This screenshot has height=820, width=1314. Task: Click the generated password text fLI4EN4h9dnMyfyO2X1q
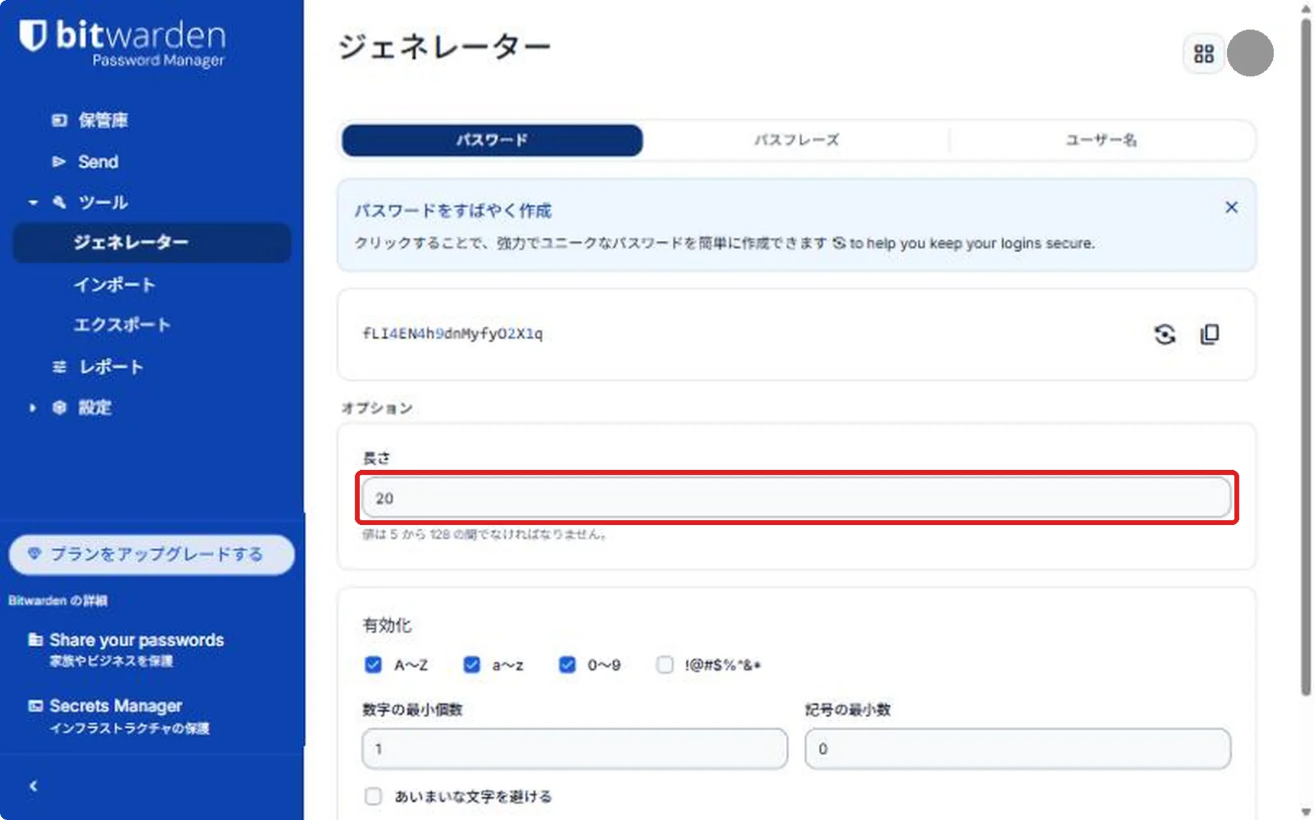[x=453, y=334]
